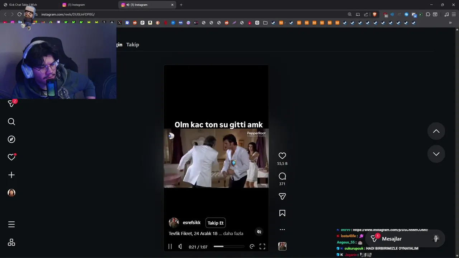This screenshot has height=258, width=459.
Task: Open the DuckDuckGo bookmark
Action: tap(158, 23)
